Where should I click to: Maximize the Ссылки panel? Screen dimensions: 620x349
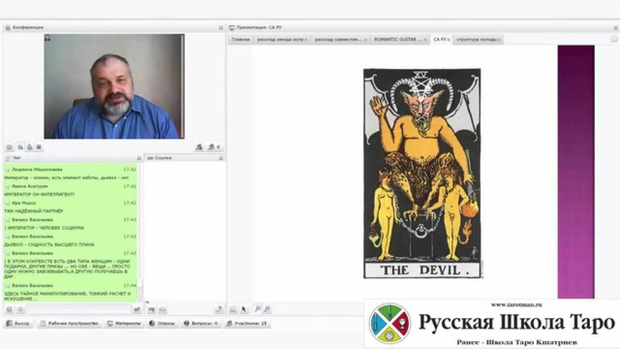click(221, 158)
